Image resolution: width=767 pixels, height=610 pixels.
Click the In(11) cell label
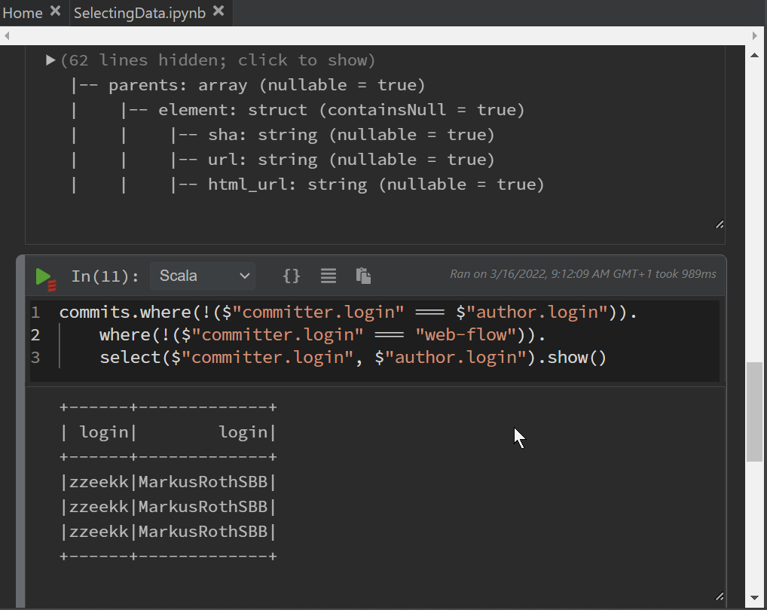105,276
